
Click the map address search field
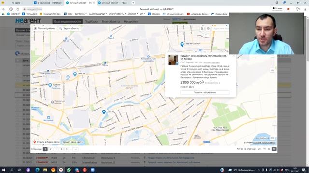click(221, 29)
